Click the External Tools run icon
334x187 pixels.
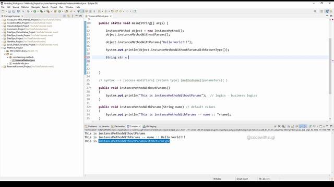pyautogui.click(x=48, y=11)
